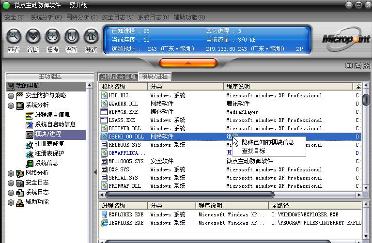
Task: Click the 注册表修复 tree icon
Action: [30, 145]
